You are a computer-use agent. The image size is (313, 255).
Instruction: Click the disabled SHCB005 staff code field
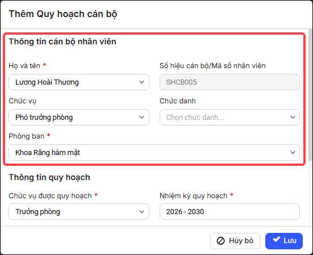tap(229, 82)
